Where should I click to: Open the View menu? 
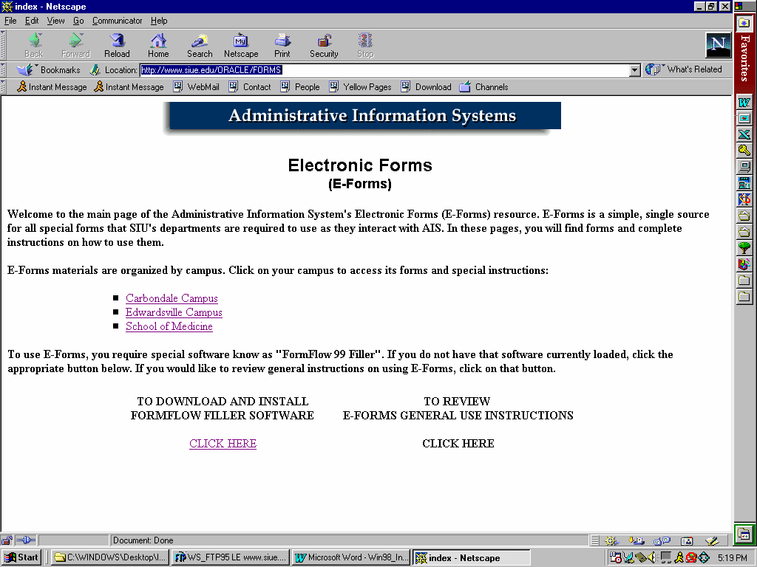tap(56, 21)
